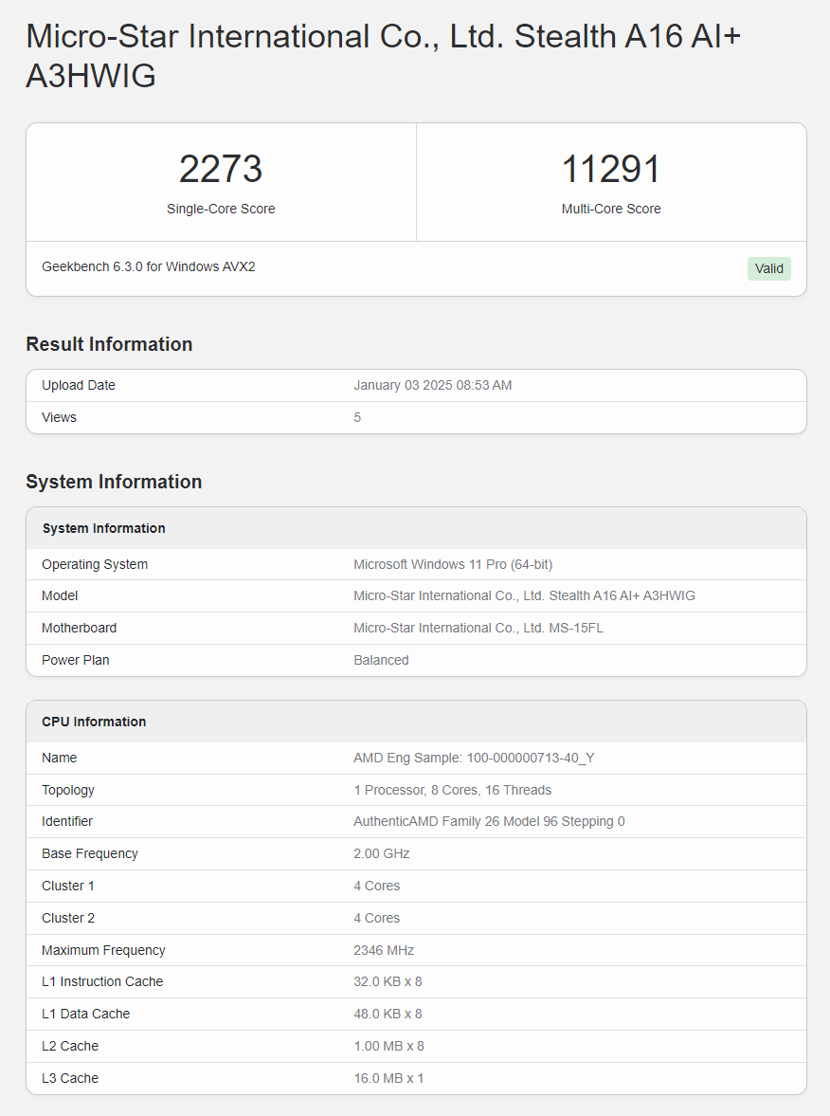830x1116 pixels.
Task: Select the Cluster 2 '4 Cores' value
Action: click(x=376, y=918)
